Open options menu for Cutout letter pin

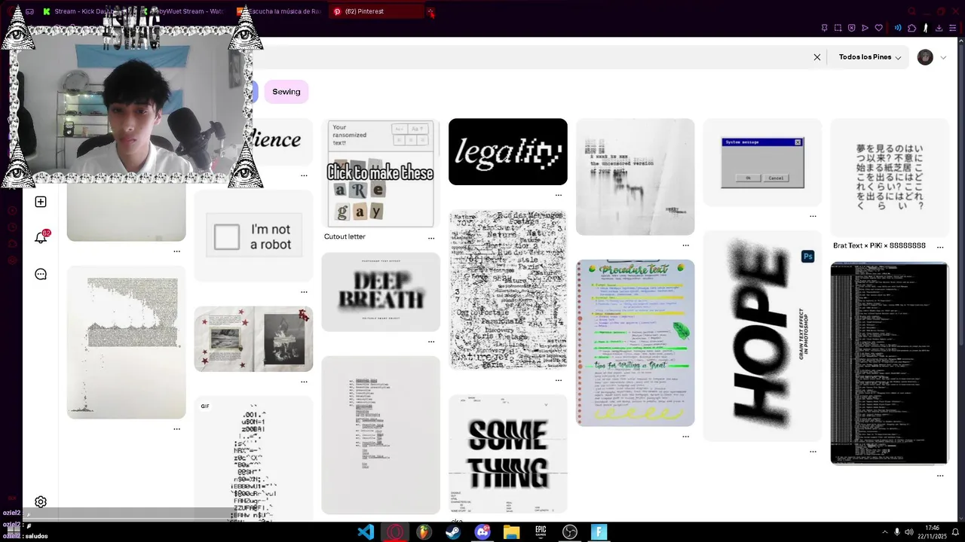431,238
